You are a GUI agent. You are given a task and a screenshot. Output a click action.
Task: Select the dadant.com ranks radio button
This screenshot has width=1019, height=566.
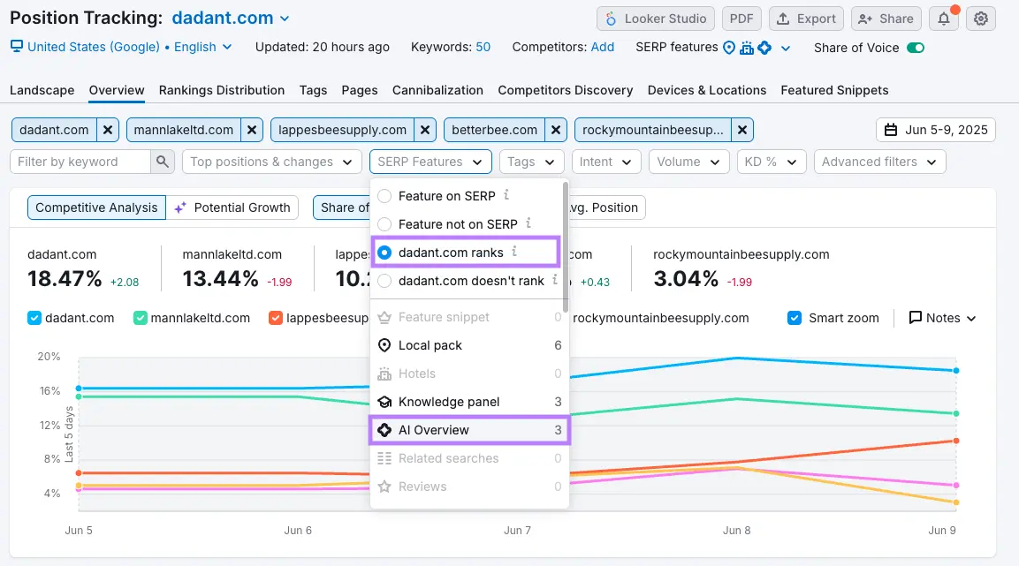(x=384, y=252)
